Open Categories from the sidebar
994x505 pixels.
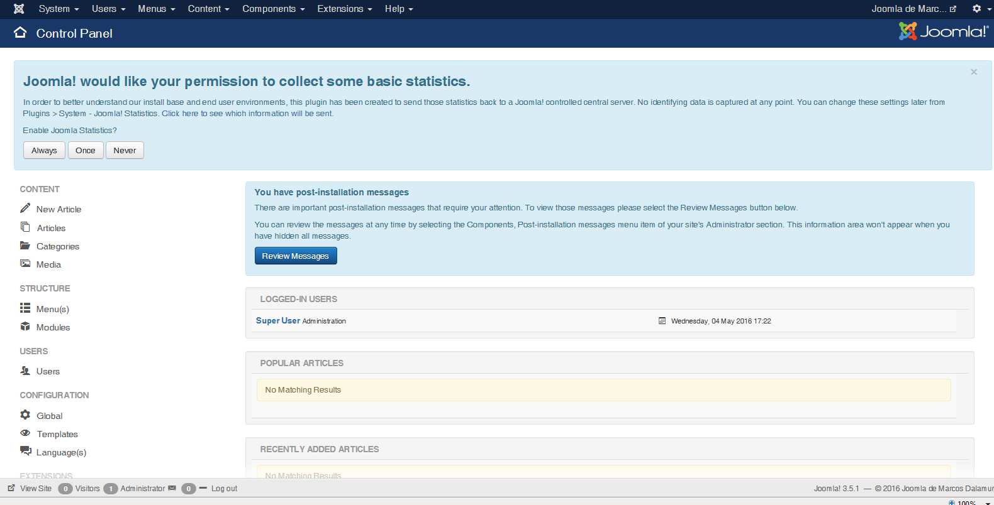point(58,246)
